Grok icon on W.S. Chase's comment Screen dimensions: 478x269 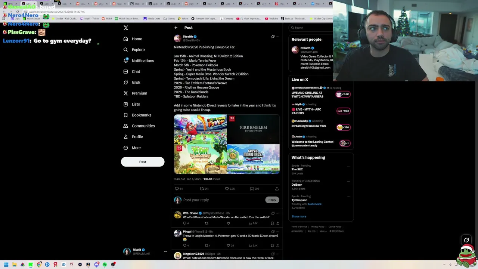pyautogui.click(x=273, y=213)
